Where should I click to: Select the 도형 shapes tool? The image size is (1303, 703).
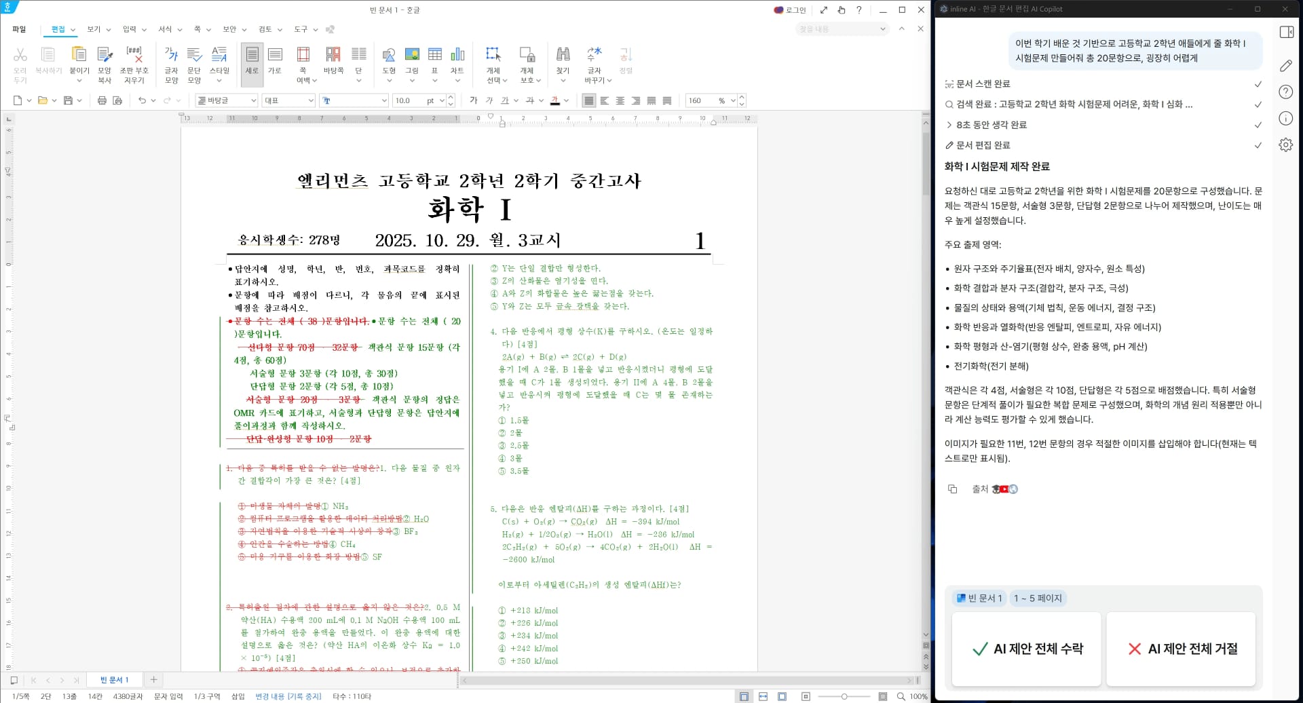[389, 61]
